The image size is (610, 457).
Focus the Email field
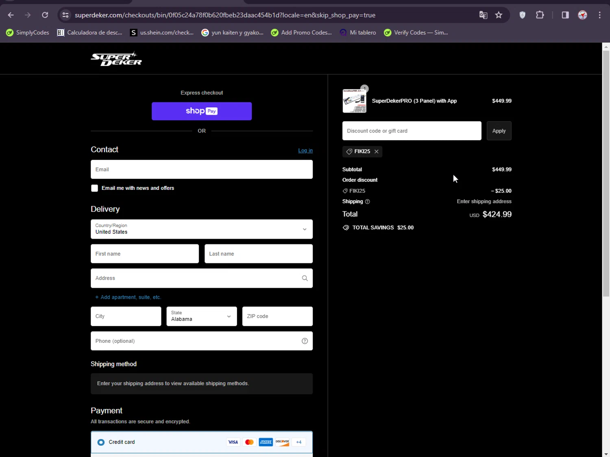202,170
